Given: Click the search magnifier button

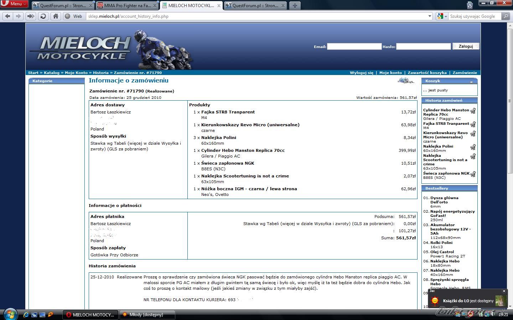Looking at the screenshot, I should click(506, 16).
